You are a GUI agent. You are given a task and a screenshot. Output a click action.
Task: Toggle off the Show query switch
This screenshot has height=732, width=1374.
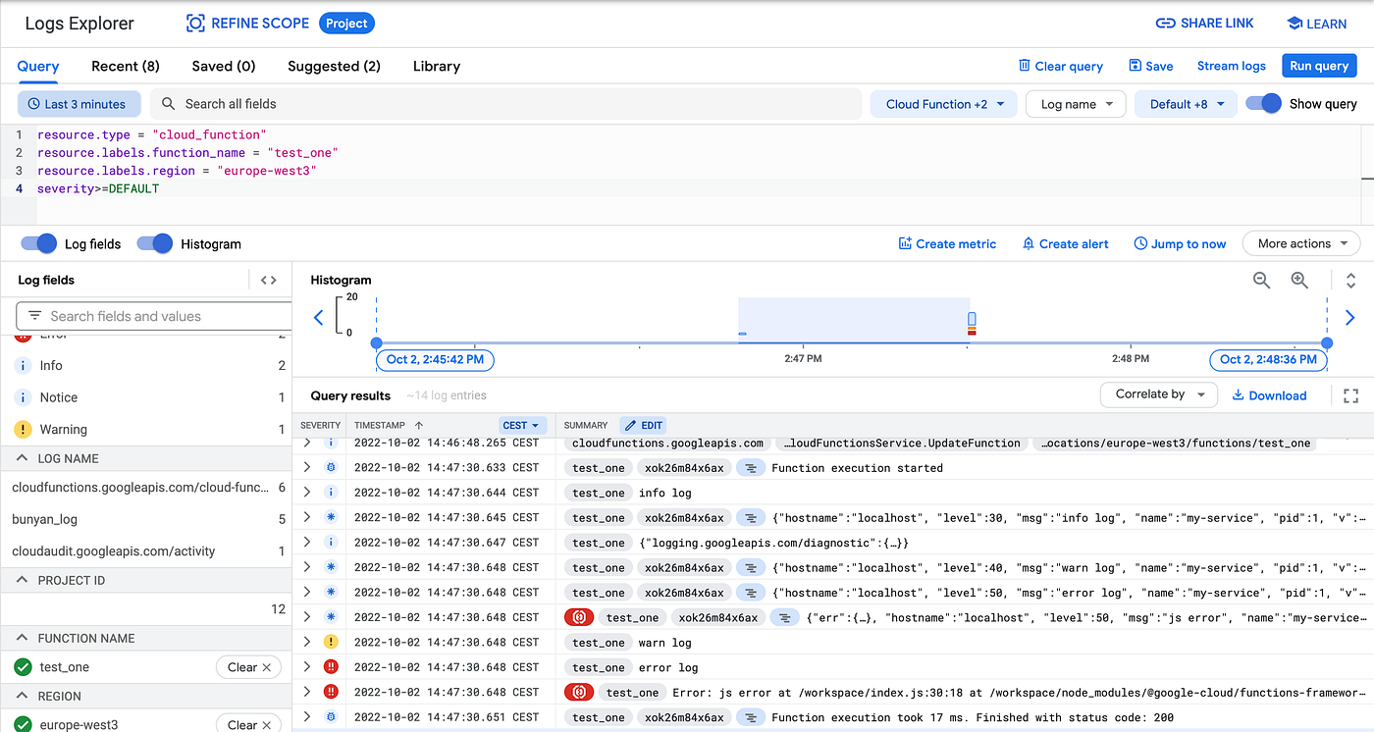(1265, 103)
